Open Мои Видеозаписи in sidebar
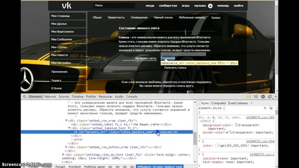This screenshot has width=299, height=168. [68, 32]
